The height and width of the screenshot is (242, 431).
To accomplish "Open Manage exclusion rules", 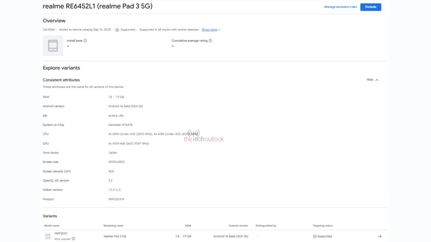I will tap(340, 6).
